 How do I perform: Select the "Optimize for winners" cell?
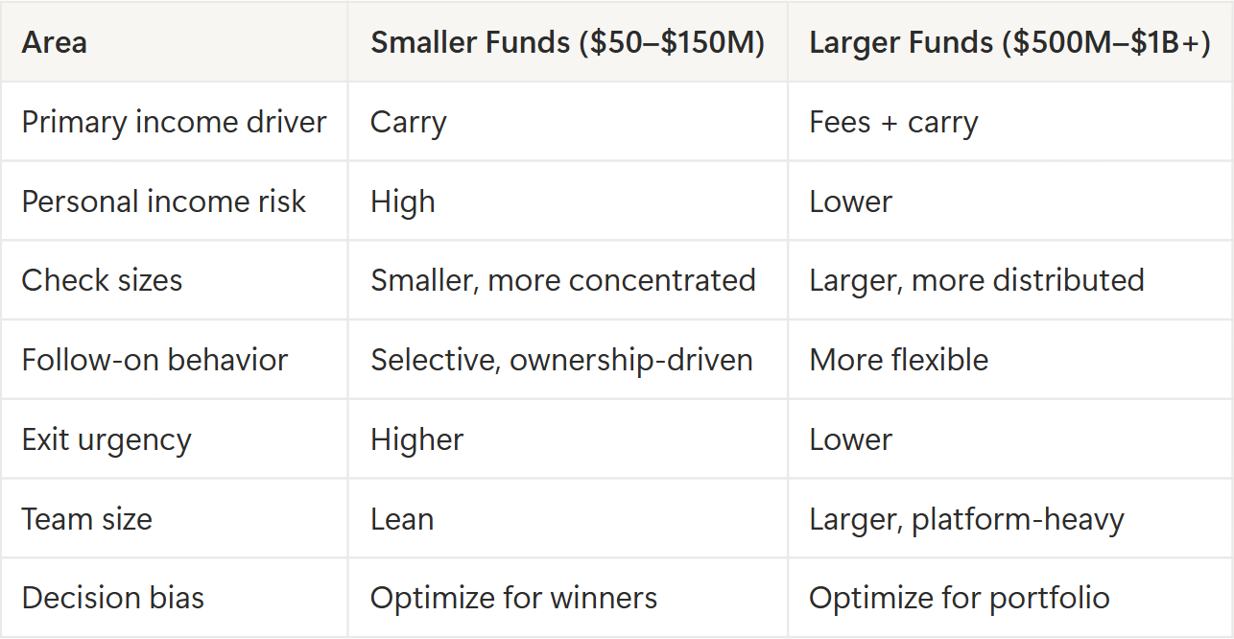tap(513, 598)
